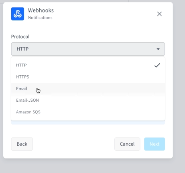Select HTTP from the protocol list
This screenshot has width=185, height=173.
click(x=88, y=65)
